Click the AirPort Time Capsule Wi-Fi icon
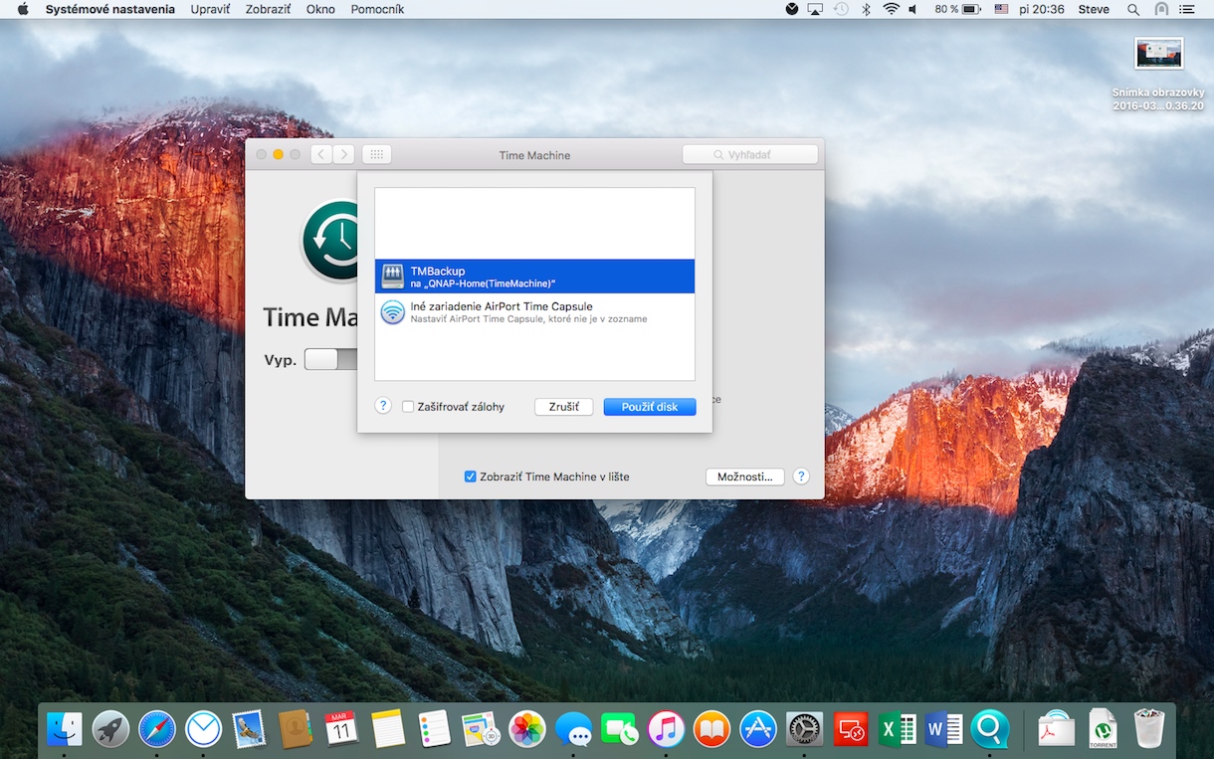The height and width of the screenshot is (759, 1214). 392,312
